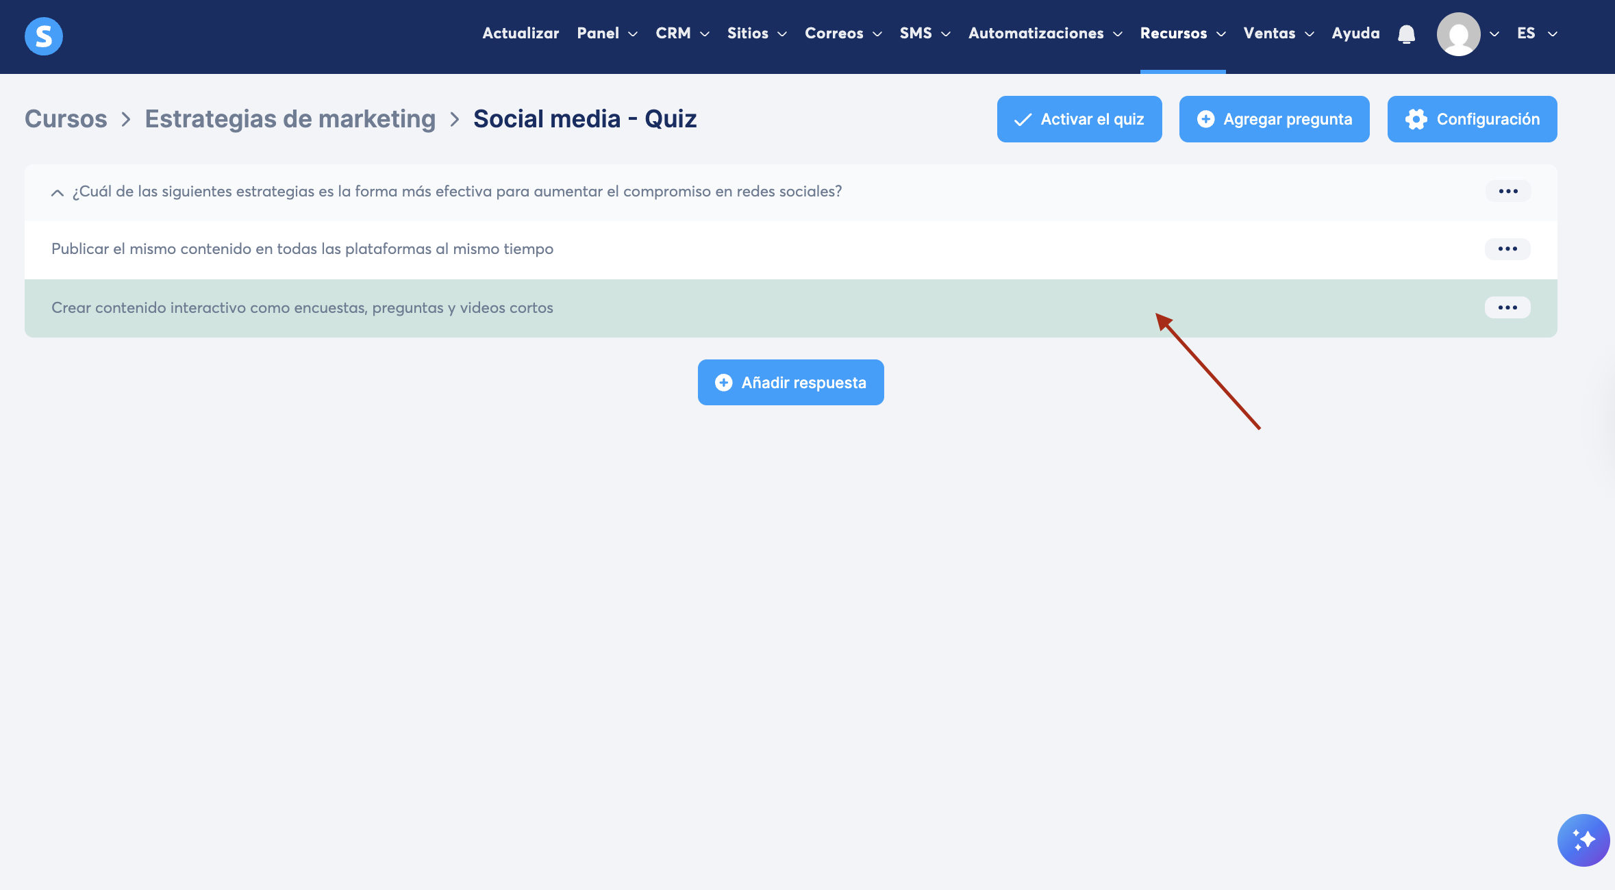Click the Systeme S logo icon
The image size is (1615, 890).
coord(44,36)
